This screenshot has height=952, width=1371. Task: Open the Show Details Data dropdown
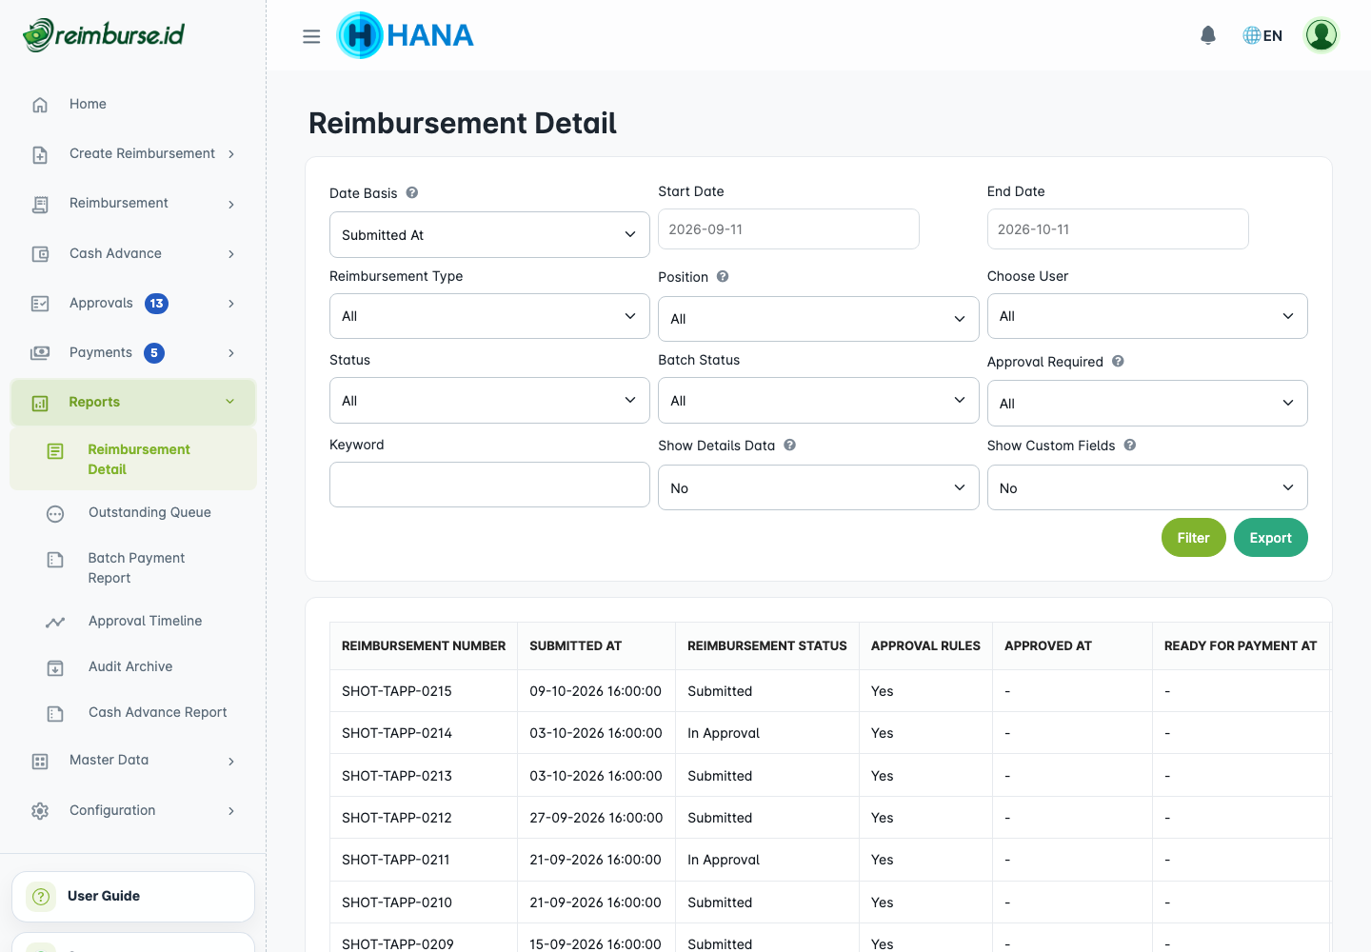[819, 487]
